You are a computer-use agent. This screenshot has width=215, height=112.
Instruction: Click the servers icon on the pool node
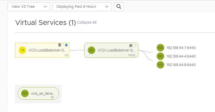131,45
